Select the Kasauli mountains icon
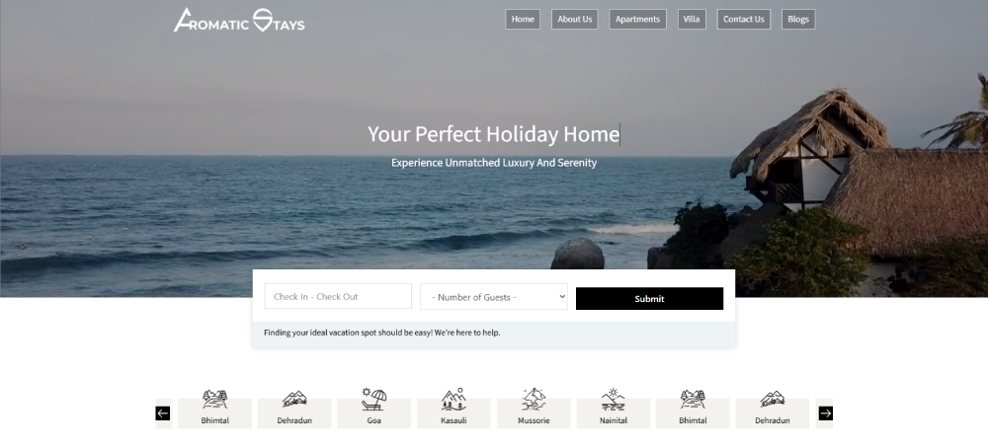Viewport: 988px width, 448px height. tap(453, 399)
